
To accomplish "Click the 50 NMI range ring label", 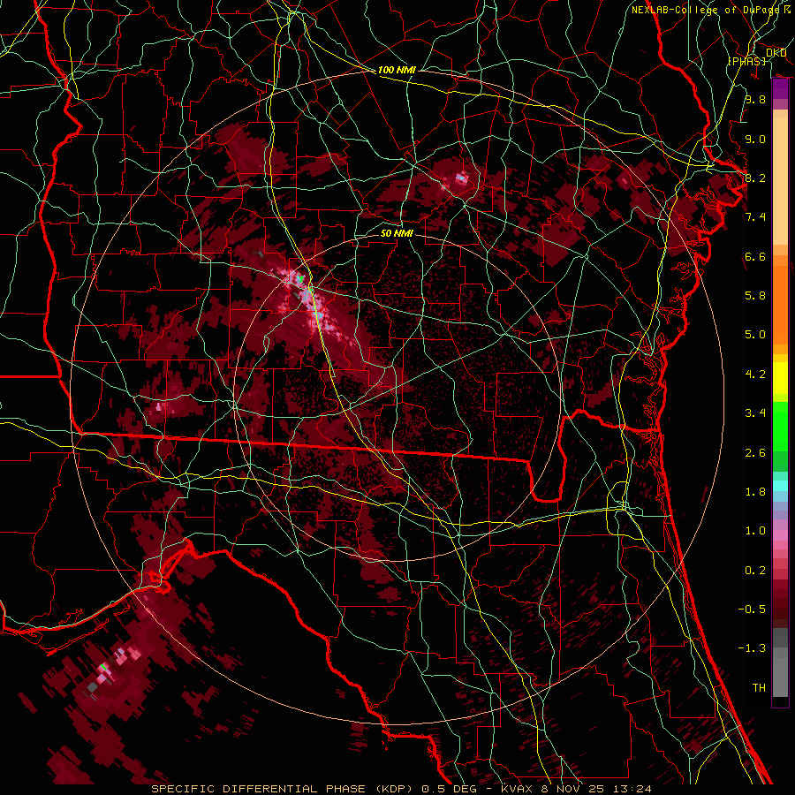I will [x=397, y=233].
